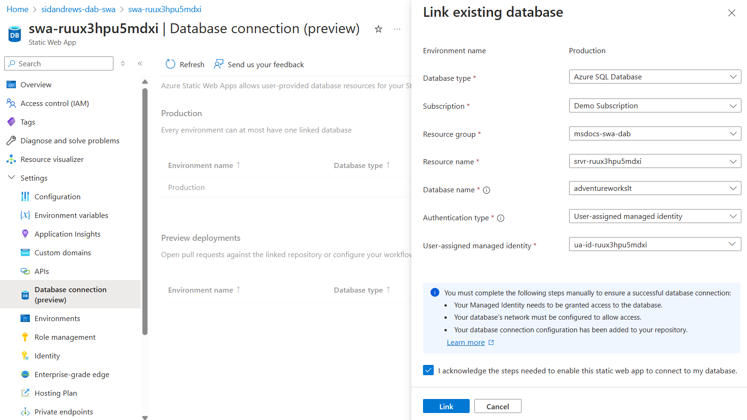Sort Production table by Environment name
Image resolution: width=747 pixels, height=420 pixels.
point(204,165)
